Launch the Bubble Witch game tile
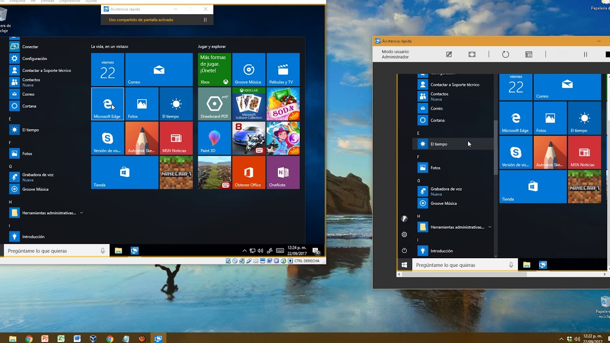This screenshot has height=343, width=610. tap(283, 138)
